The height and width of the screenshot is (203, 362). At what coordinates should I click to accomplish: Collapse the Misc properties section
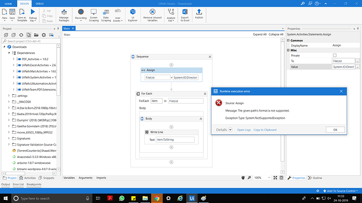288,50
